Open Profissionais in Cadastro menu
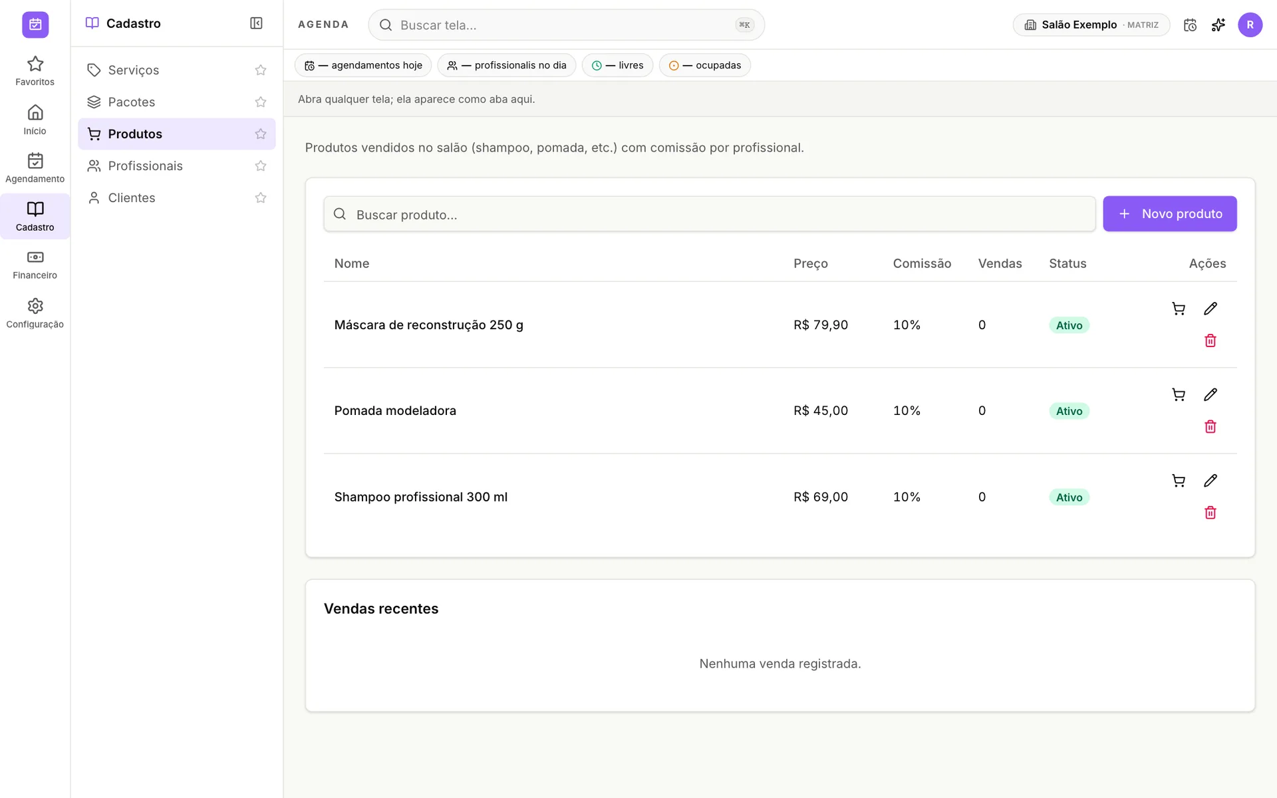Screen dimensions: 1277x798 [x=176, y=166]
